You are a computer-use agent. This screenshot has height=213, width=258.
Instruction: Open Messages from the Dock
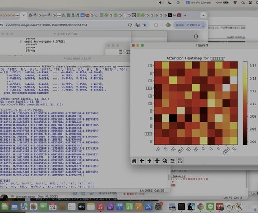click(x=5, y=207)
